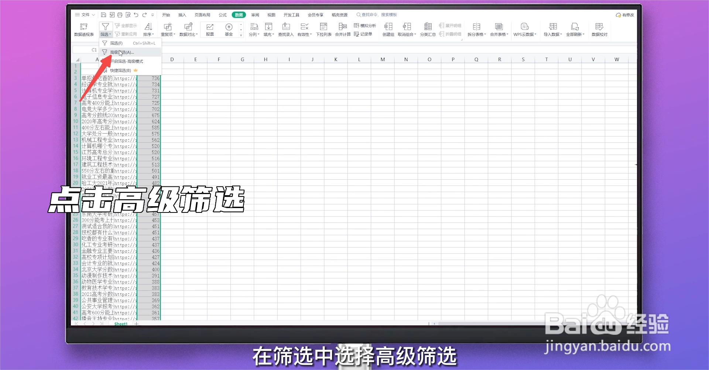Switch to the 插入 ribbon tab

pos(182,15)
